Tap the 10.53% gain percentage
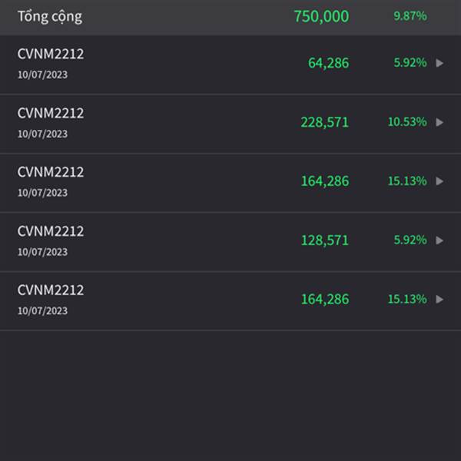Image resolution: width=461 pixels, height=461 pixels. pyautogui.click(x=407, y=121)
